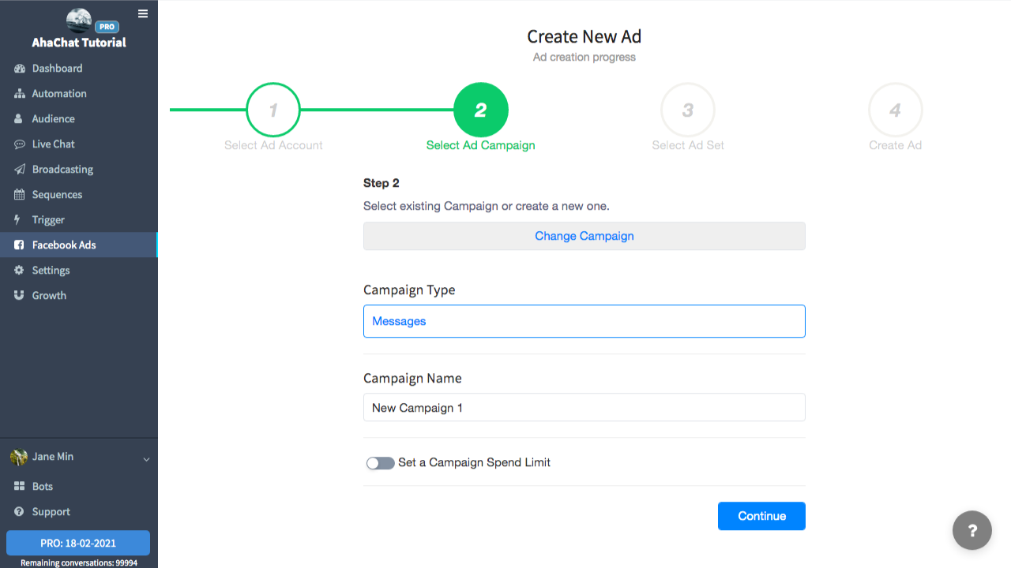Click the PRO: 18-02-2021 plan button
This screenshot has height=568, width=1011.
point(78,544)
